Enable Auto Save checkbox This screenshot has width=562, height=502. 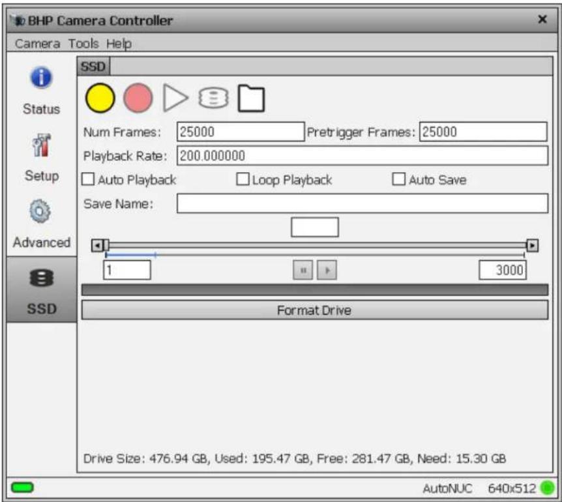pyautogui.click(x=398, y=179)
